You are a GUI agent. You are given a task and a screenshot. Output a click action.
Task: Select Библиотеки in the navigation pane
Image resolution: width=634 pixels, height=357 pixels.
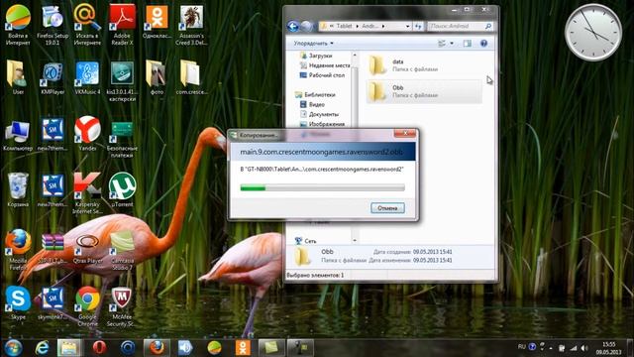pyautogui.click(x=315, y=95)
